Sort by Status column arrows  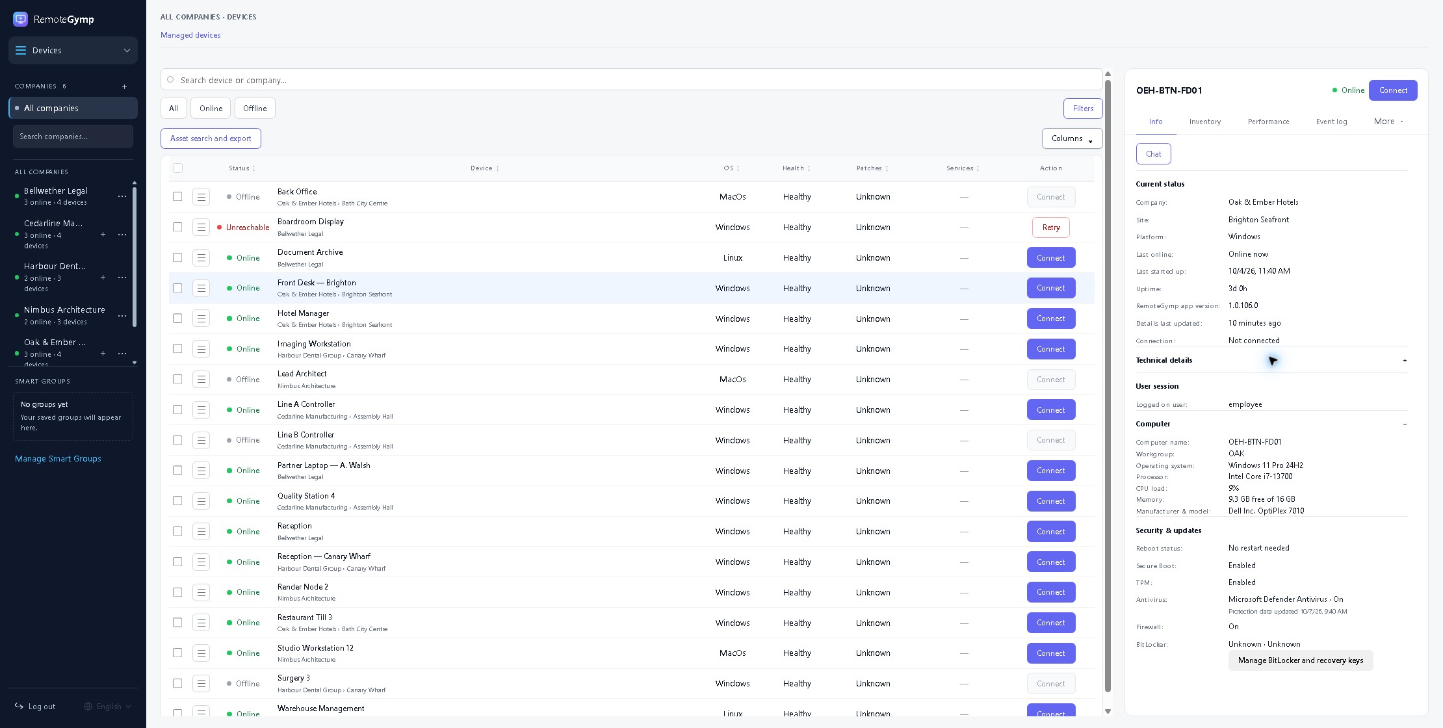pos(254,169)
